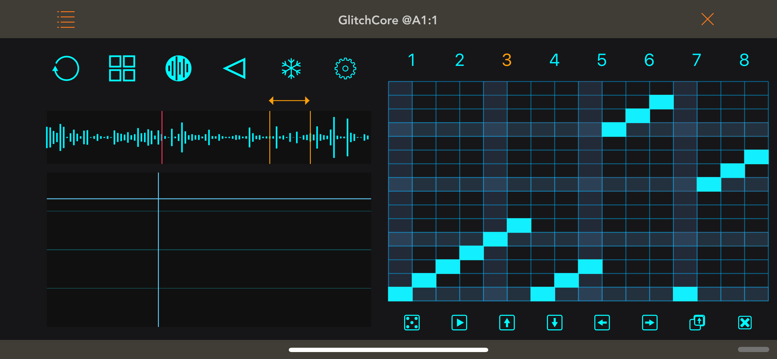Shift the pattern left with the left arrow icon
The width and height of the screenshot is (777, 359).
602,323
